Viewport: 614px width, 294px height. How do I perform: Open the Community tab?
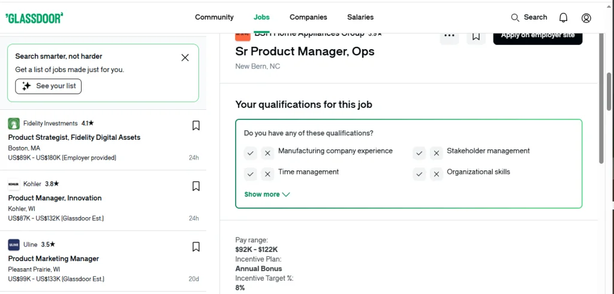(214, 17)
